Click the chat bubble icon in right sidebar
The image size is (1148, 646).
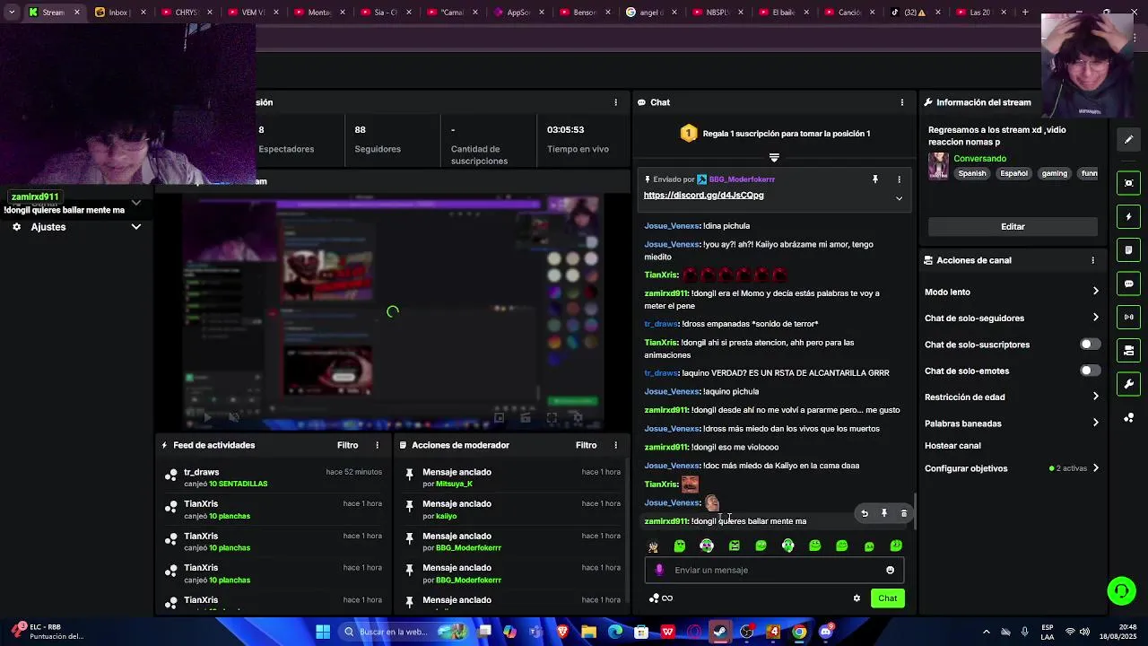pyautogui.click(x=1128, y=284)
